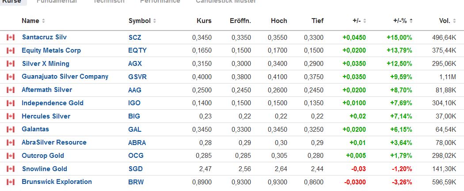This screenshot has height=191, width=464.
Task: Click the flag icon beside Hercules Silver
Action: coord(11,116)
